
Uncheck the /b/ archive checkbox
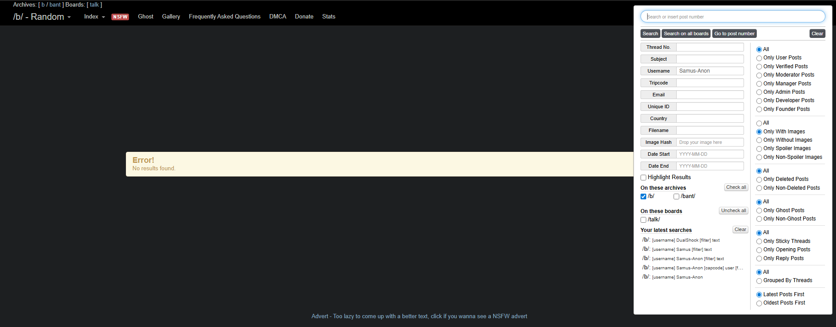(644, 196)
